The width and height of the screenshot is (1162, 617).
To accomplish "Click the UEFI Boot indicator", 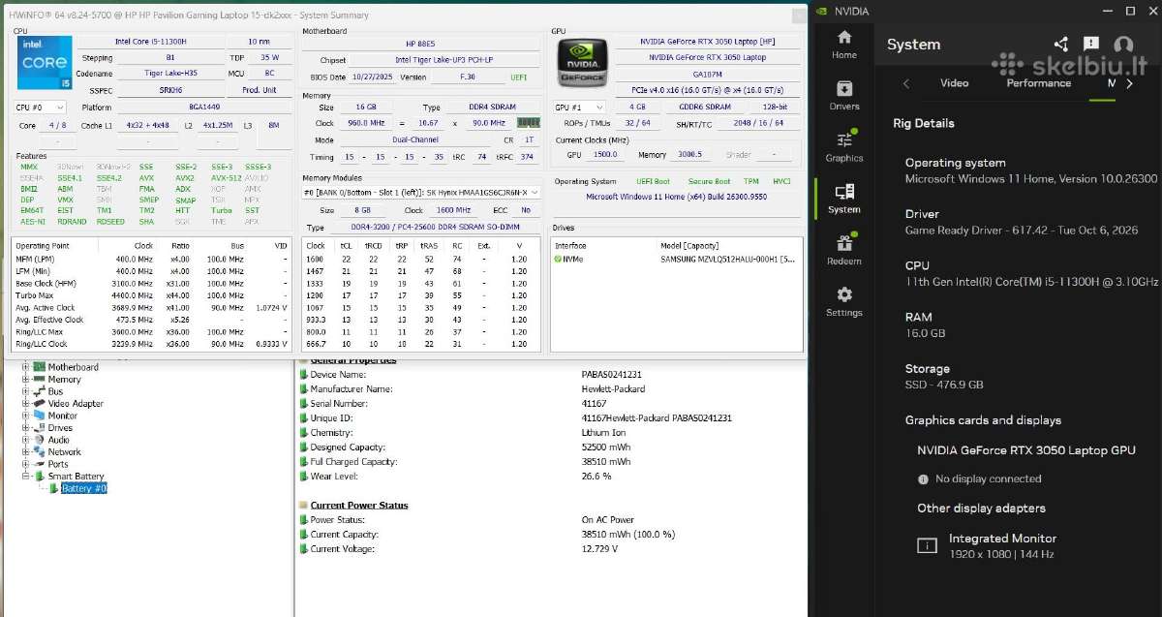I will (x=654, y=181).
